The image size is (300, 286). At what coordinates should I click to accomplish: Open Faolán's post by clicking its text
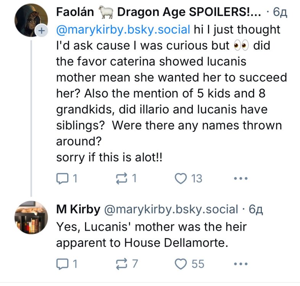click(168, 93)
